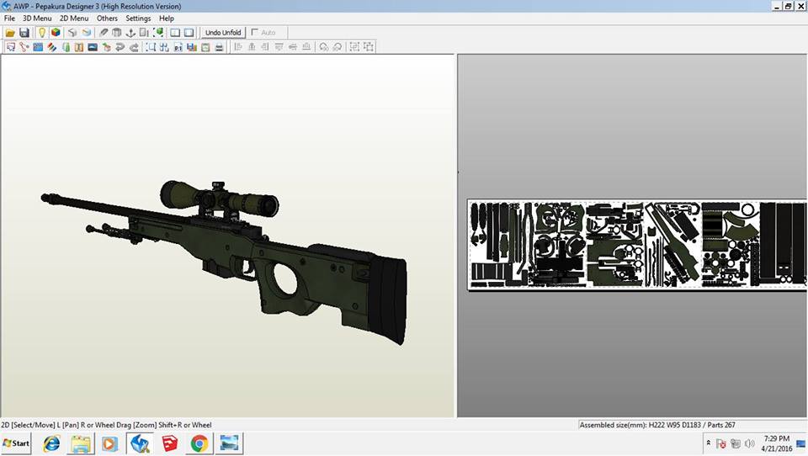Choose the join/disjoin edge tool icon
This screenshot has height=456, width=808.
(24, 47)
